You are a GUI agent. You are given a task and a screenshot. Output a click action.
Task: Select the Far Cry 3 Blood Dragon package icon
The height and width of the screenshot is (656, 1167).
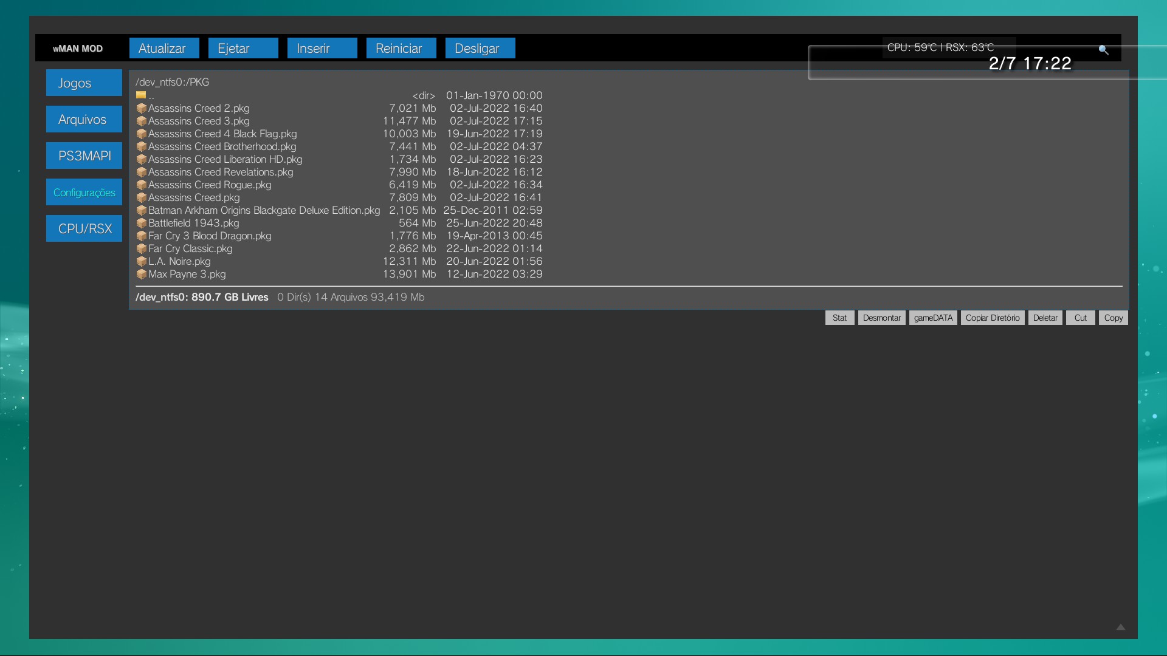click(141, 236)
